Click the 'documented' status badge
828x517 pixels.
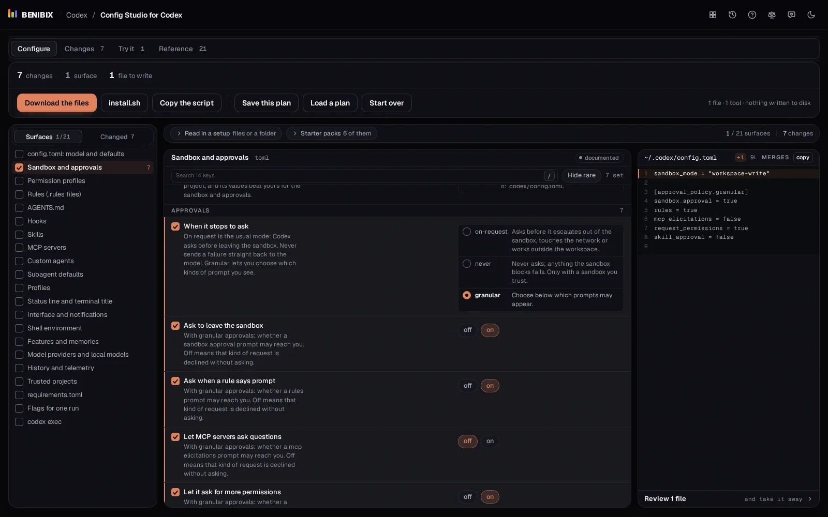tap(599, 158)
